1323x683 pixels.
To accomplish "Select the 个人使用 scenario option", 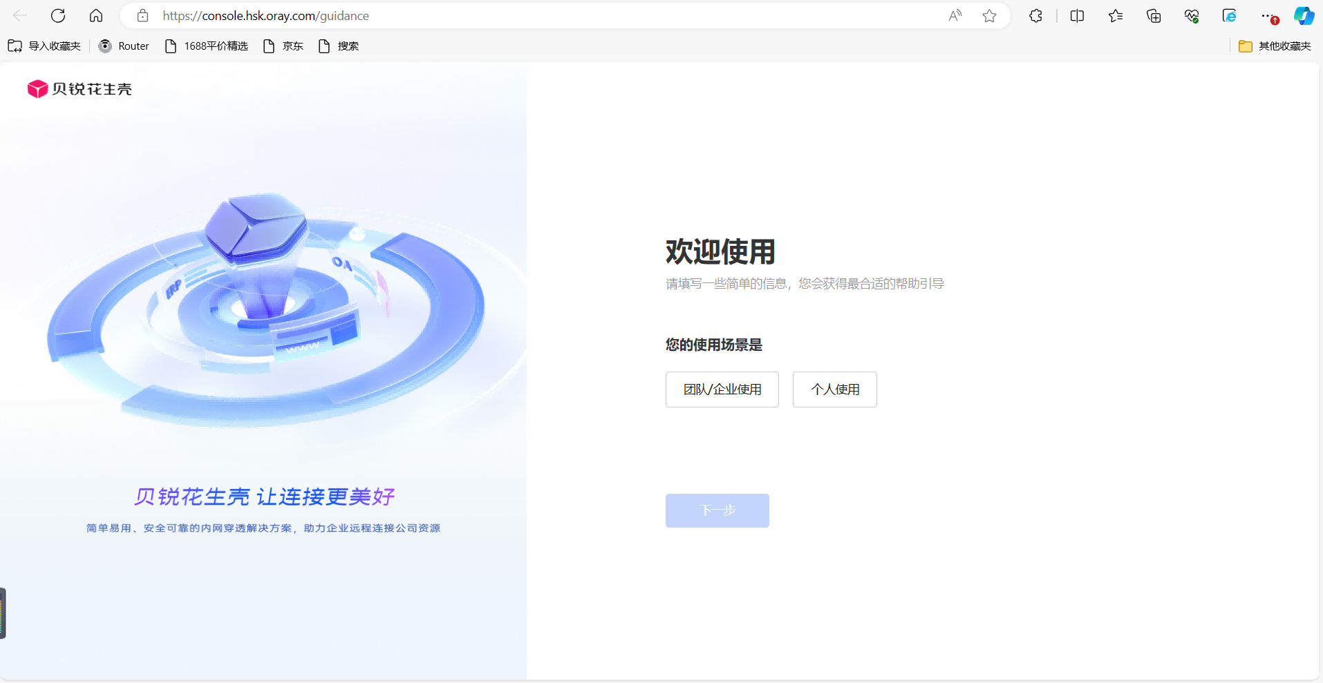I will [x=834, y=389].
